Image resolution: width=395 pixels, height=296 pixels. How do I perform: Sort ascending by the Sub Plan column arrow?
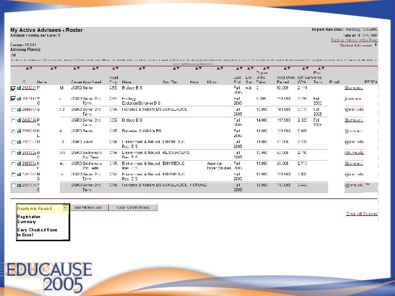pos(174,68)
